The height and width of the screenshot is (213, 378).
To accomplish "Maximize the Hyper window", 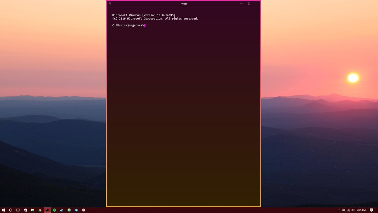I will (x=249, y=3).
